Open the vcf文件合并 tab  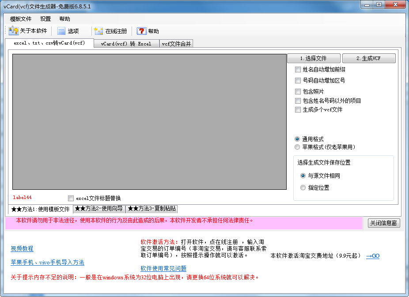tap(176, 44)
